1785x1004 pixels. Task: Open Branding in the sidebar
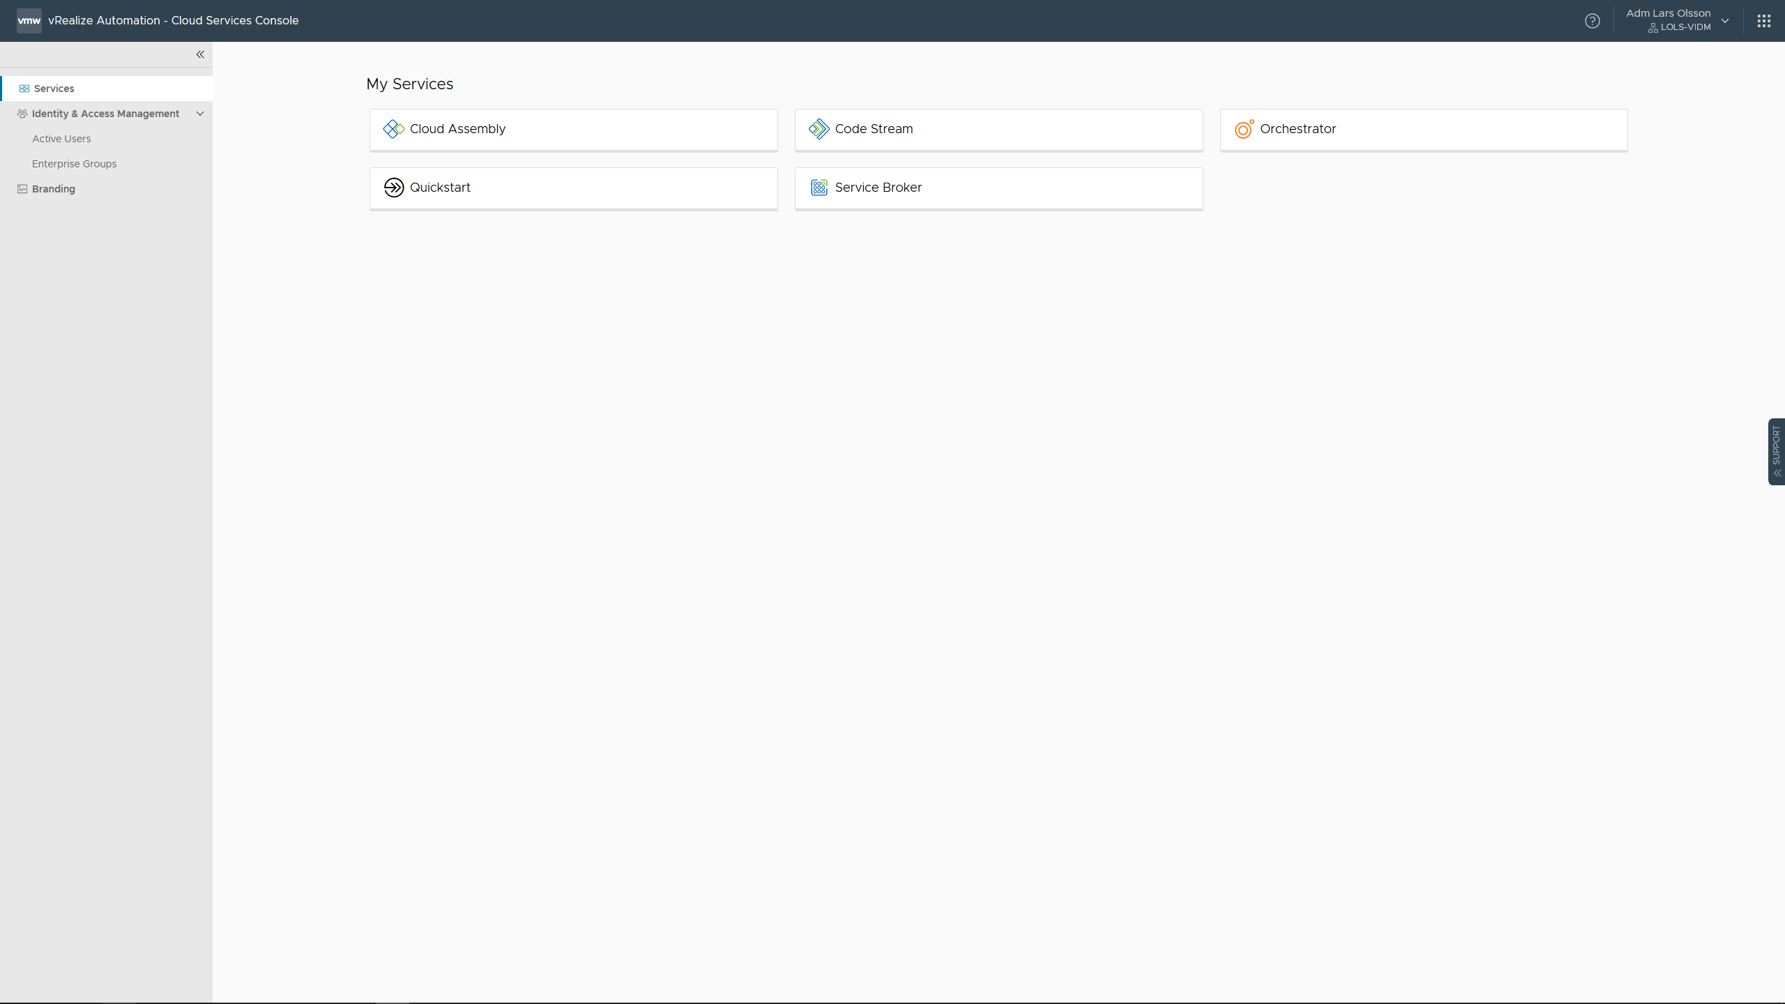(x=106, y=189)
